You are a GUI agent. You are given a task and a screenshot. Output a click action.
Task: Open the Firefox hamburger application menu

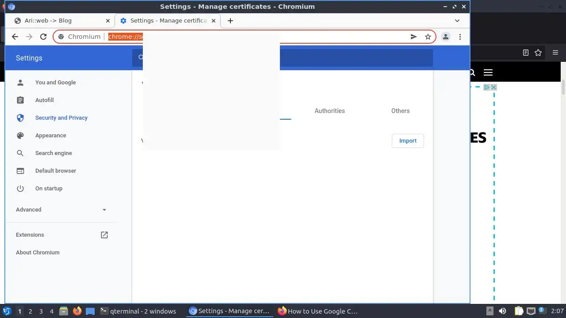coord(555,53)
